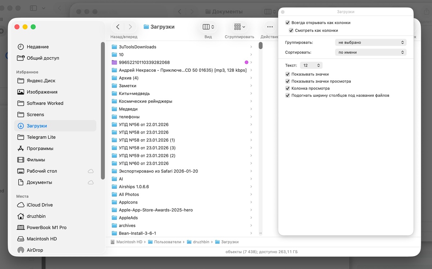Click the sidebar toggle icon in background window
This screenshot has width=432, height=269.
coord(33,8)
